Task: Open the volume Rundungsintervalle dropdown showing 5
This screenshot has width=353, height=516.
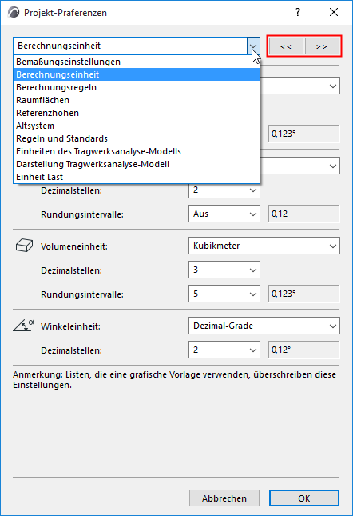Action: point(224,294)
